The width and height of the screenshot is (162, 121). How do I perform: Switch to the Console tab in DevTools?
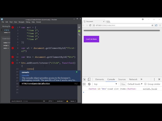[111, 79]
